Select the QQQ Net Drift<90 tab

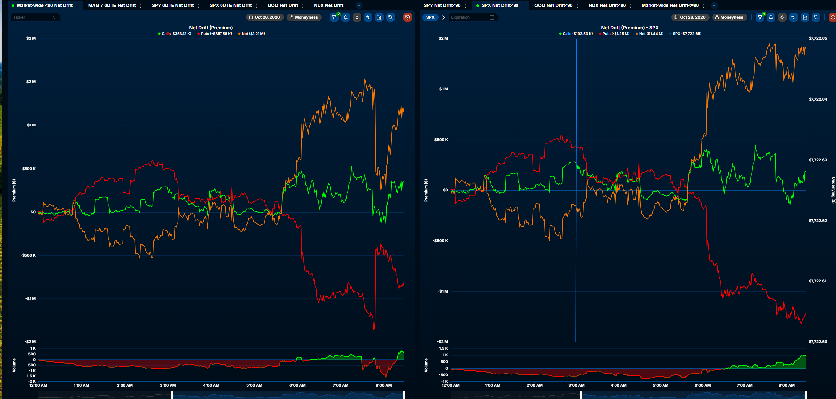pyautogui.click(x=553, y=5)
